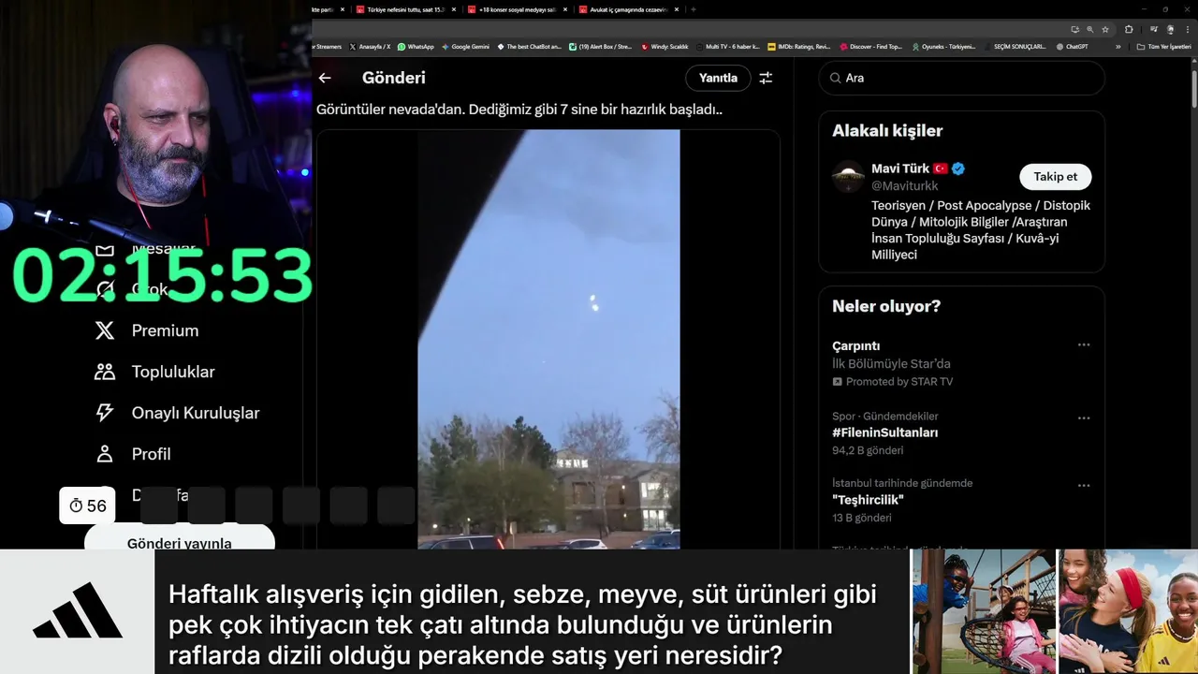Click the zoom magnifier icon in address bar

pyautogui.click(x=1090, y=29)
